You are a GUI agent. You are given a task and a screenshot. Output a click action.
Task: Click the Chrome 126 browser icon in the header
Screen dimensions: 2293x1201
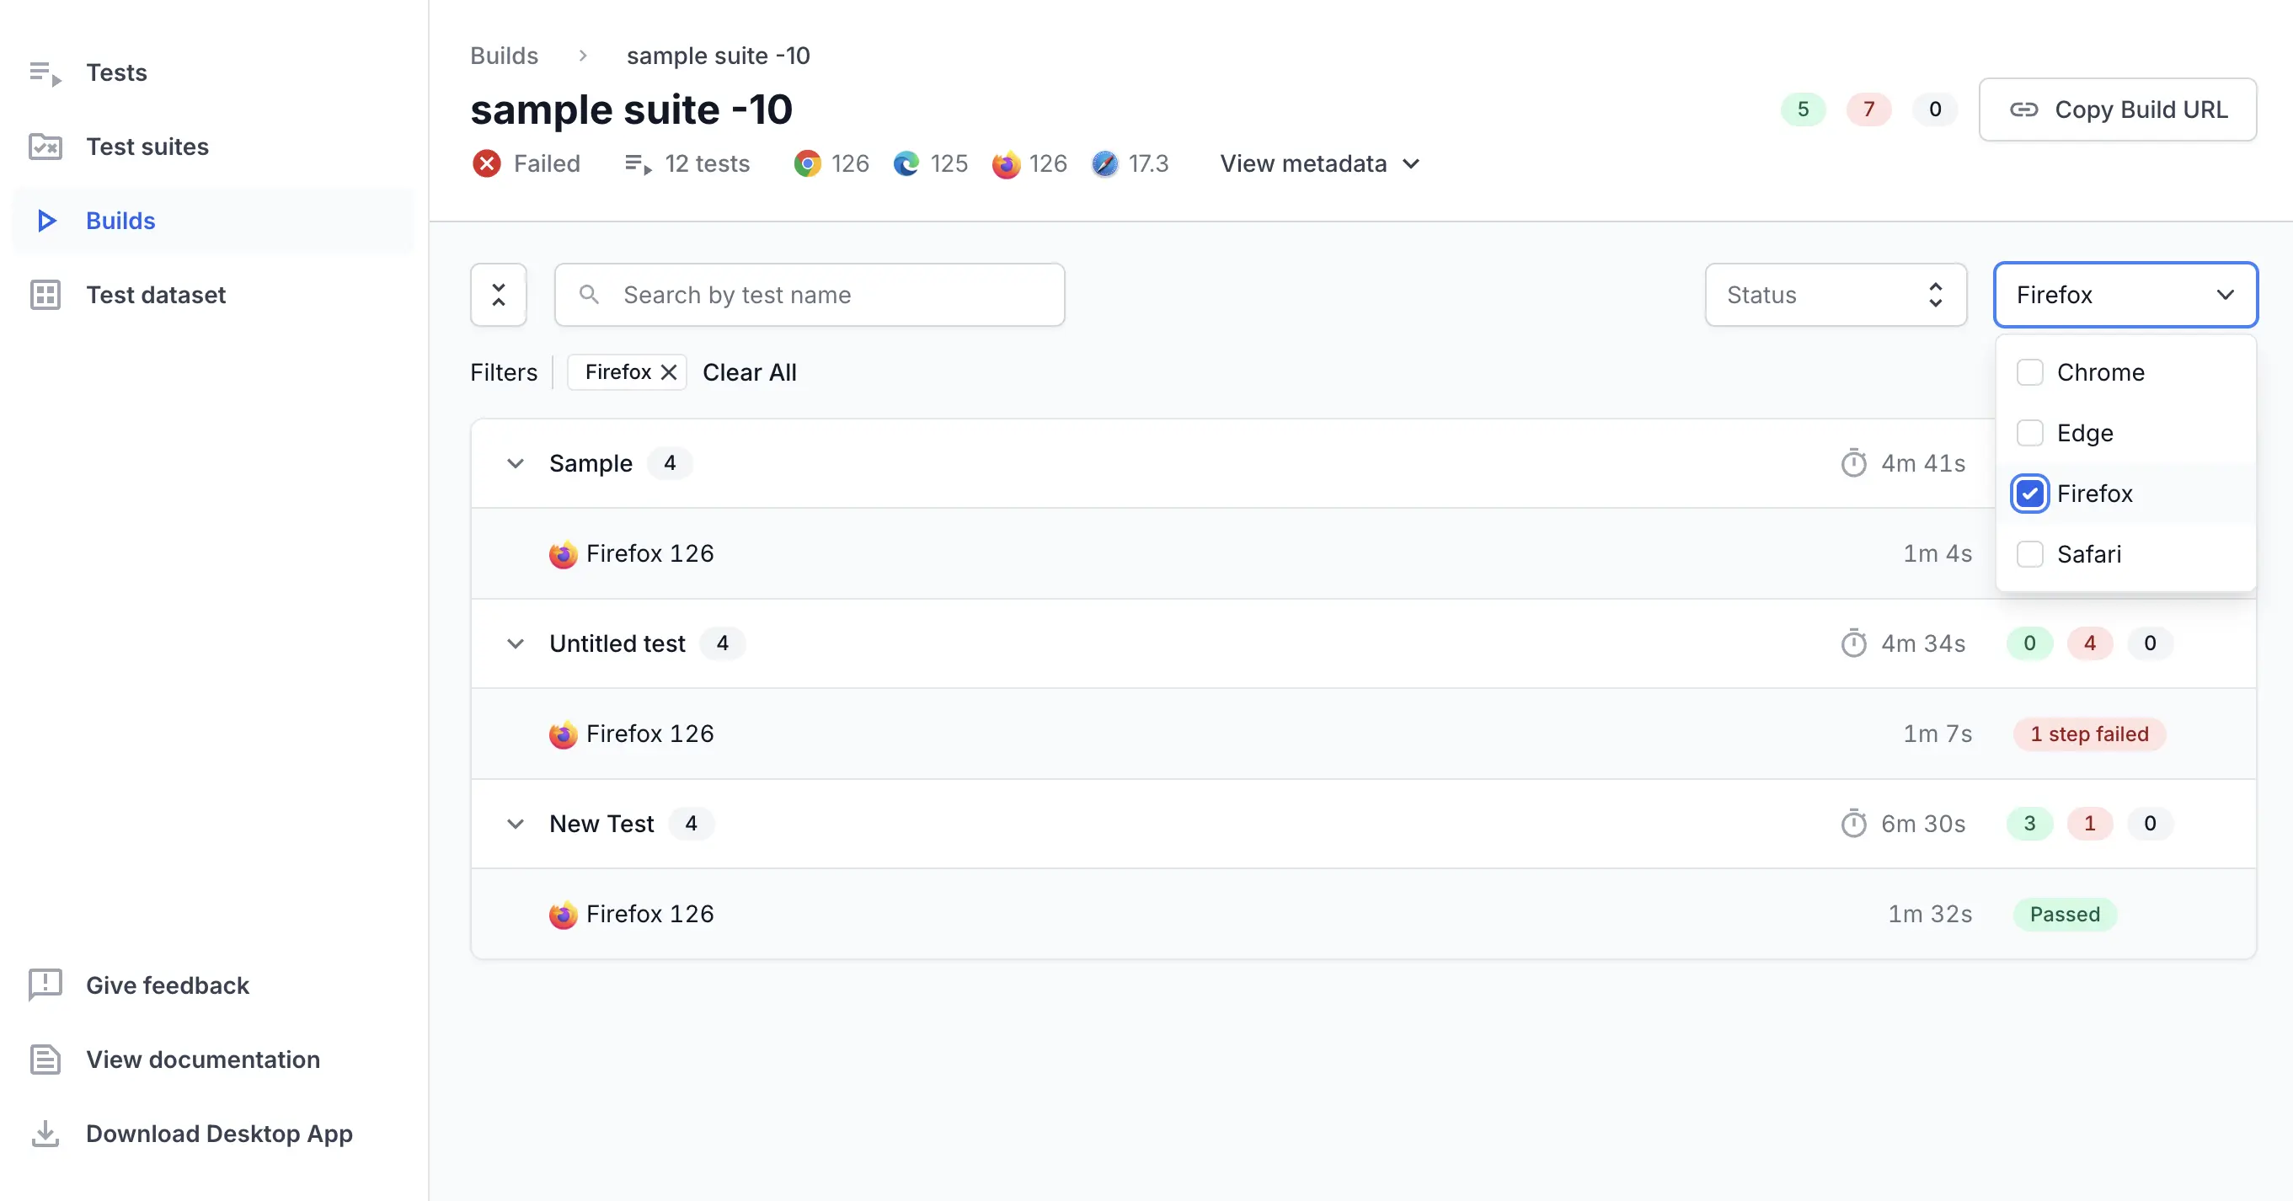point(807,163)
